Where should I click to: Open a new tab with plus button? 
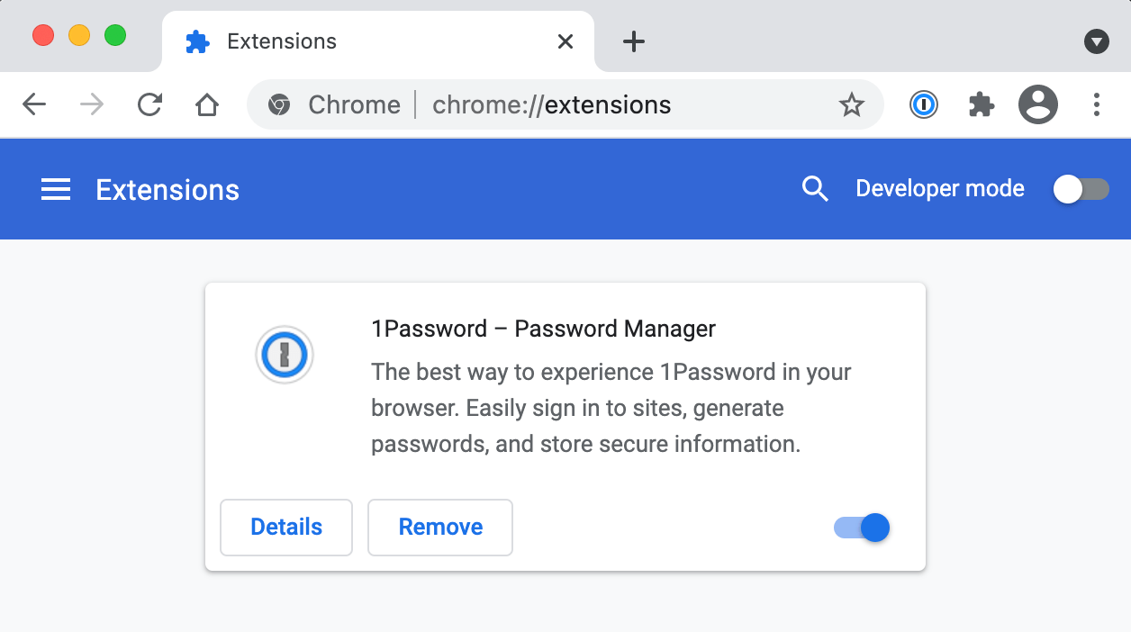point(634,41)
